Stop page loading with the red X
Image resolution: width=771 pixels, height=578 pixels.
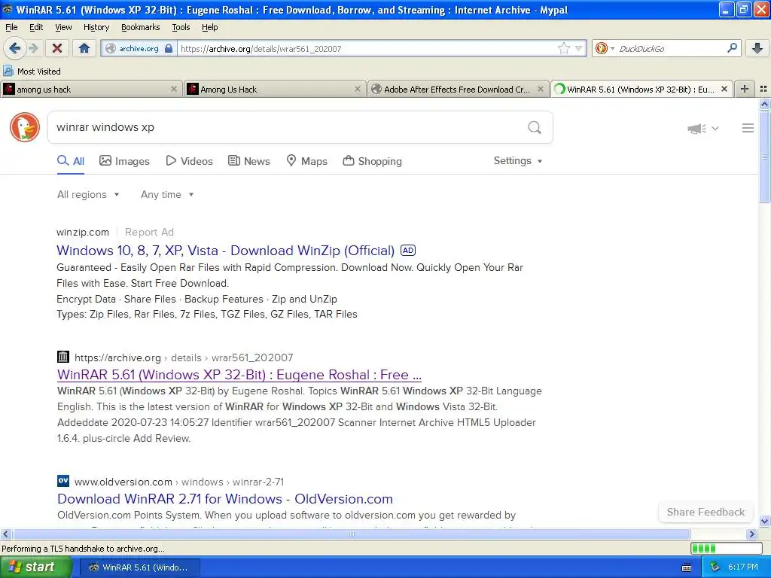point(57,48)
